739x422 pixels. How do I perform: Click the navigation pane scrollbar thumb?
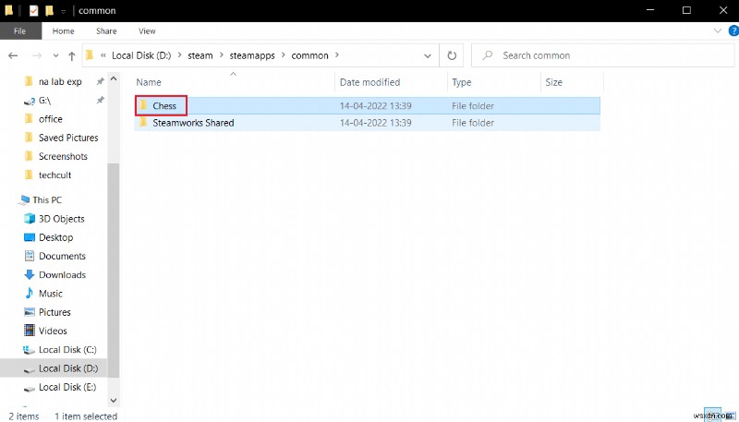tap(113, 270)
